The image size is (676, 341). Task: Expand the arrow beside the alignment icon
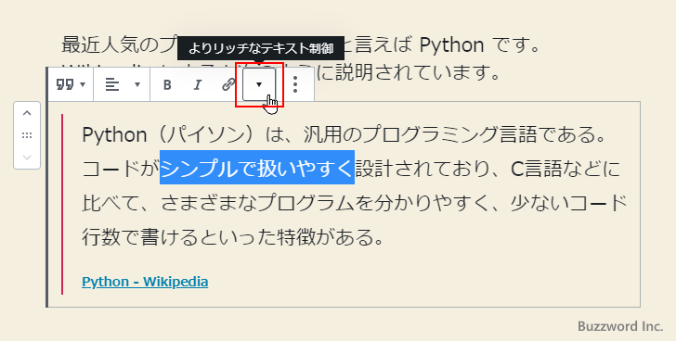137,84
